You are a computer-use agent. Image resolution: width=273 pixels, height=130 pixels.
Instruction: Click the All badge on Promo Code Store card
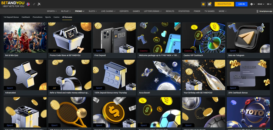pyautogui.click(x=54, y=51)
